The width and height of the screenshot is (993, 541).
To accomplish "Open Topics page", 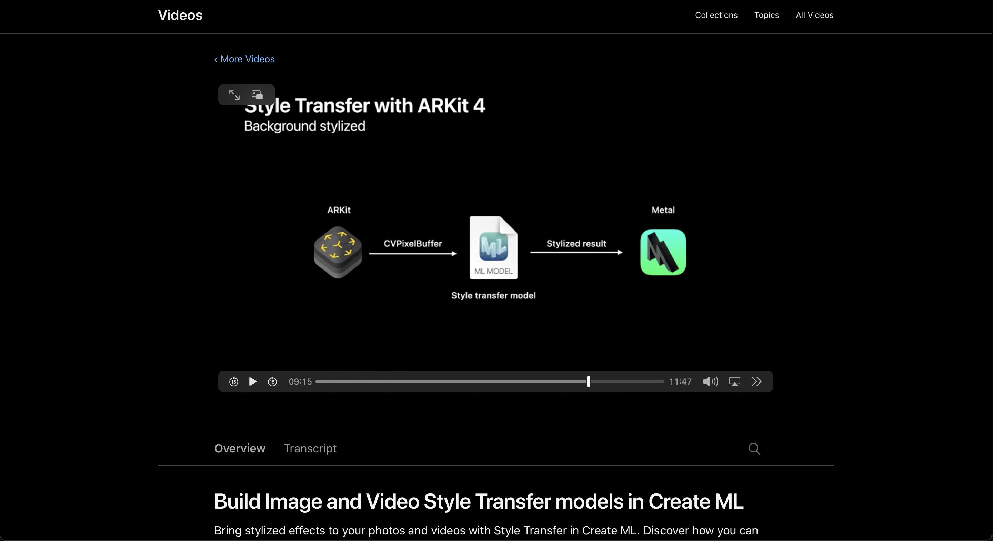I will [x=766, y=16].
